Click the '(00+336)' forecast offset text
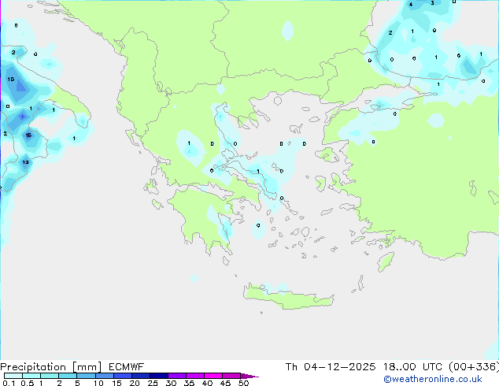This screenshot has width=499, height=386. pyautogui.click(x=474, y=367)
